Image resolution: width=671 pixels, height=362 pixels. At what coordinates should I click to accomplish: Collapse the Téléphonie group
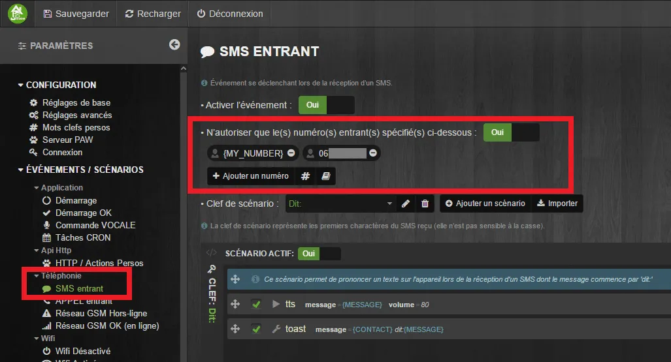pos(57,276)
